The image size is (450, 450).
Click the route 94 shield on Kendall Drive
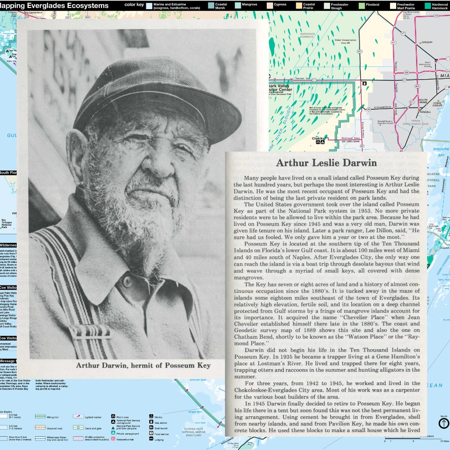[369, 109]
